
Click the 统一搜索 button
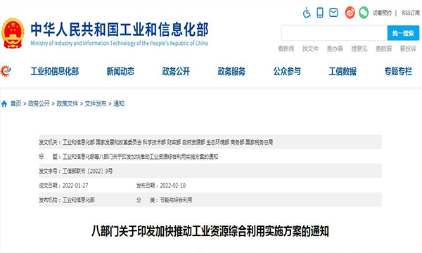coord(403,33)
